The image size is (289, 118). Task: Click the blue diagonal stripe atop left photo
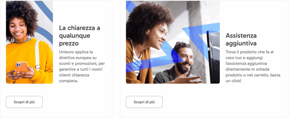[x=45, y=10]
